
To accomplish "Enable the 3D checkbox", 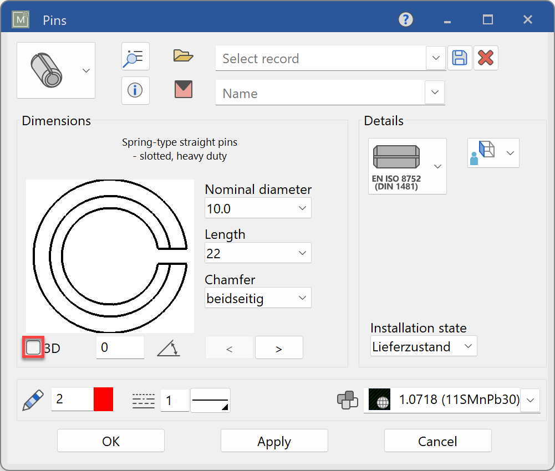I will [33, 347].
